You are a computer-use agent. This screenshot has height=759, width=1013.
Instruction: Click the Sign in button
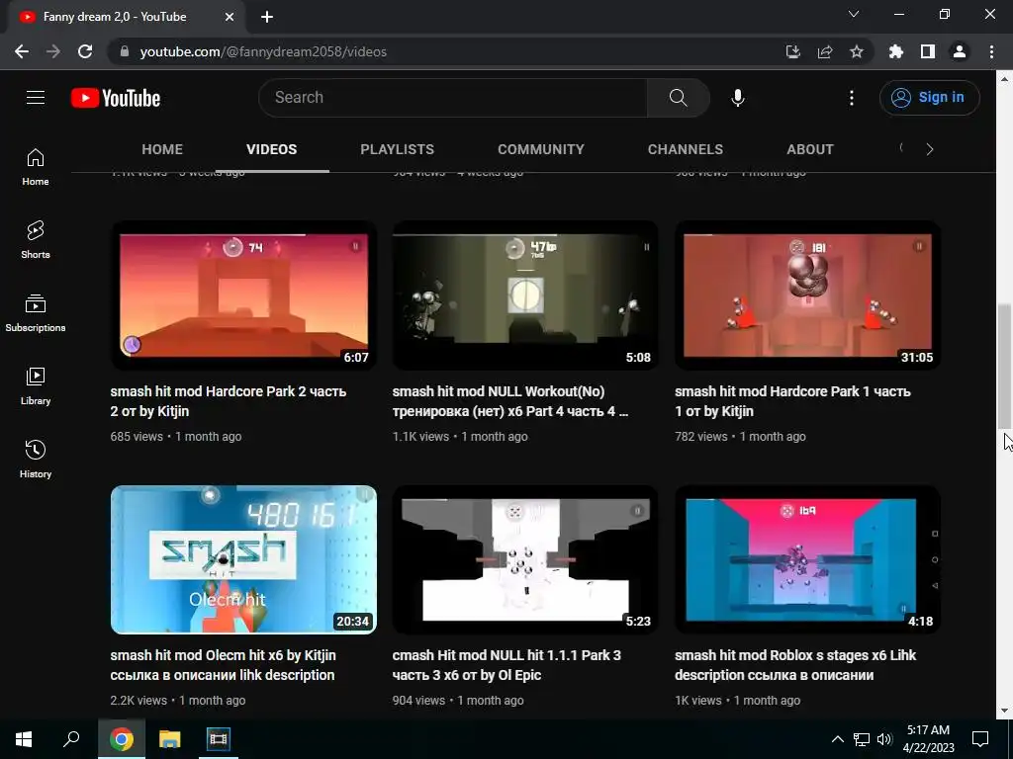point(929,98)
